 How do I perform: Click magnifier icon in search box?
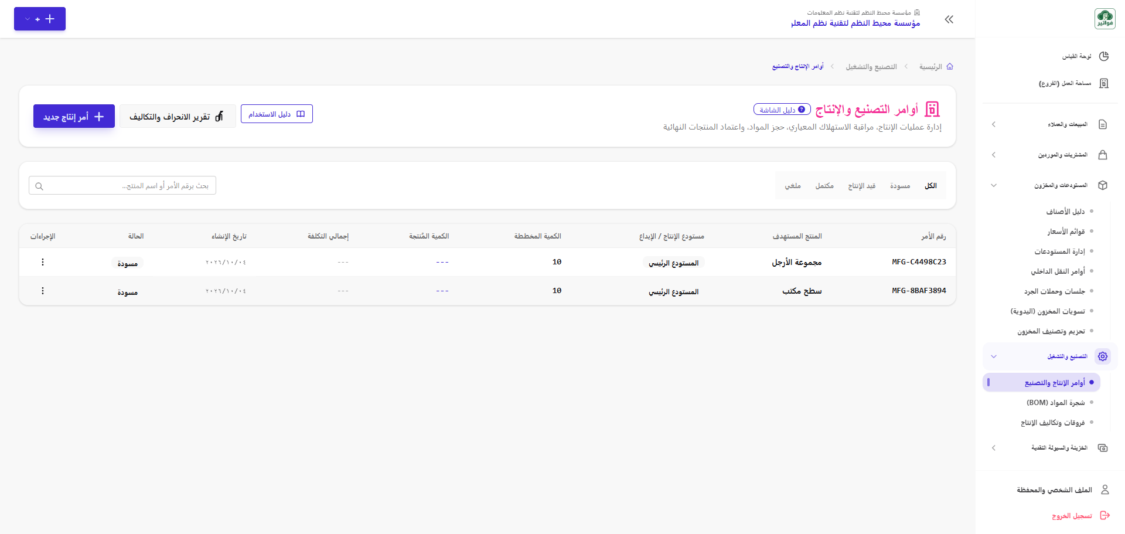[39, 186]
